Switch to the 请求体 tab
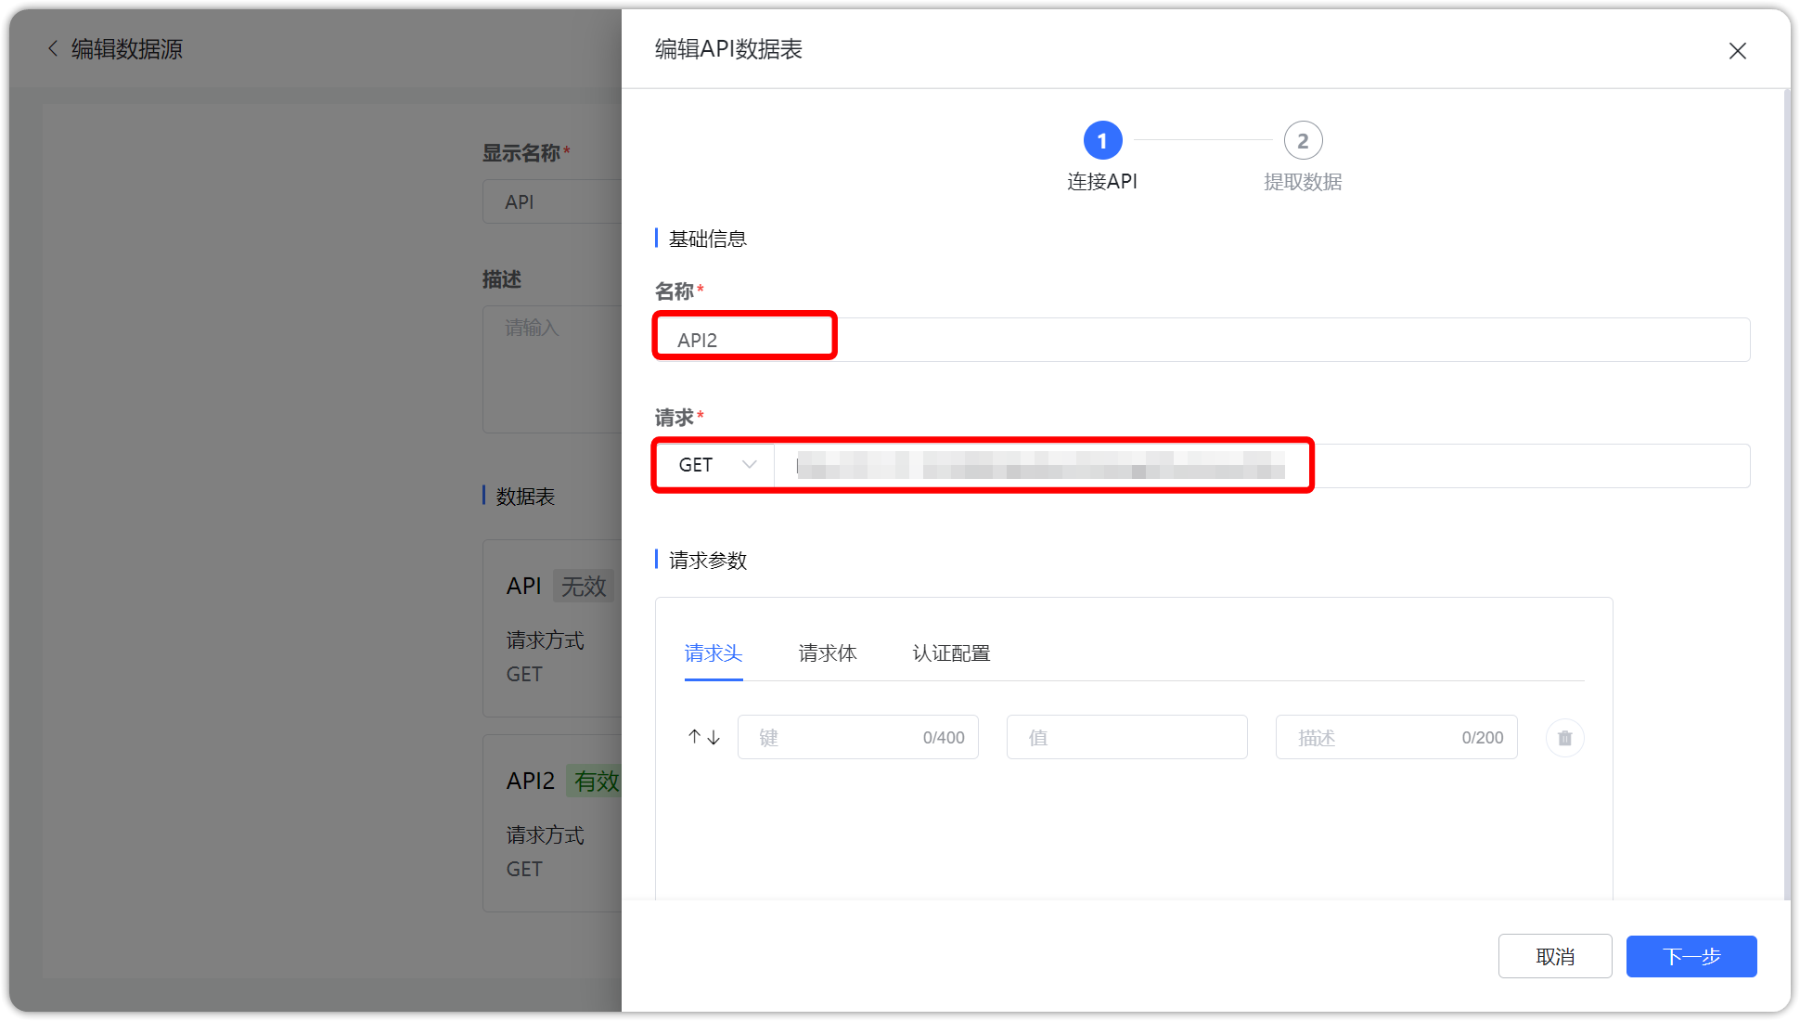 click(827, 653)
